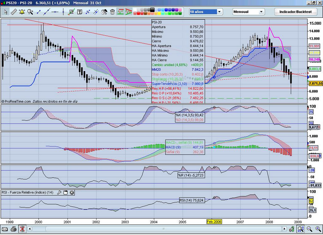Click the print icon at bottom left
Screen dimensions: 323x235
(x=13, y=229)
